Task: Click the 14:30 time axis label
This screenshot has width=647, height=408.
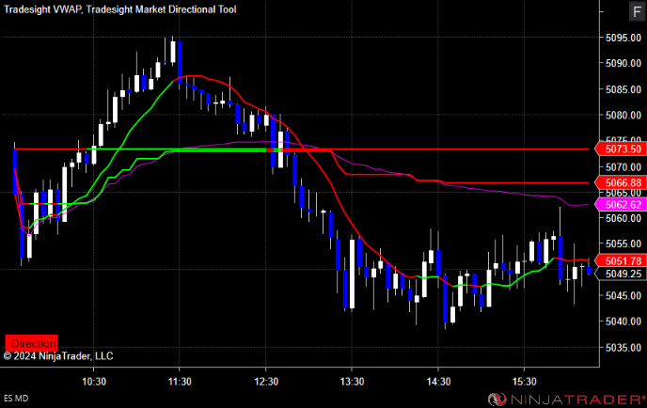Action: [x=438, y=381]
